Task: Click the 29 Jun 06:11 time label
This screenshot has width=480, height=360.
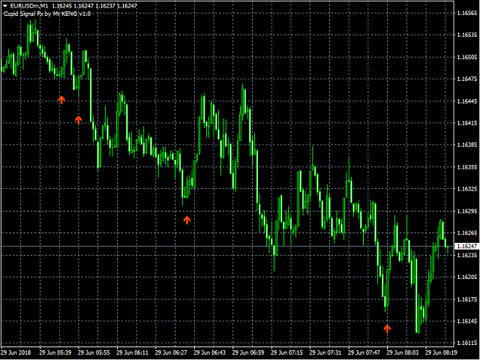Action: [133, 352]
